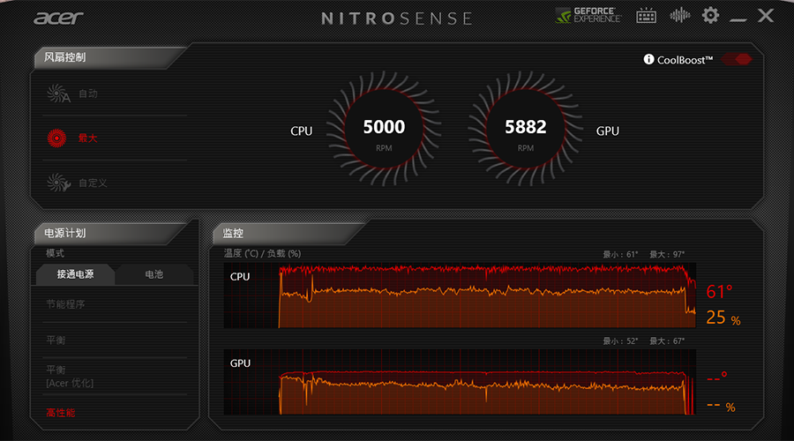Click the GPU fan 5882 RPM dial

(526, 129)
